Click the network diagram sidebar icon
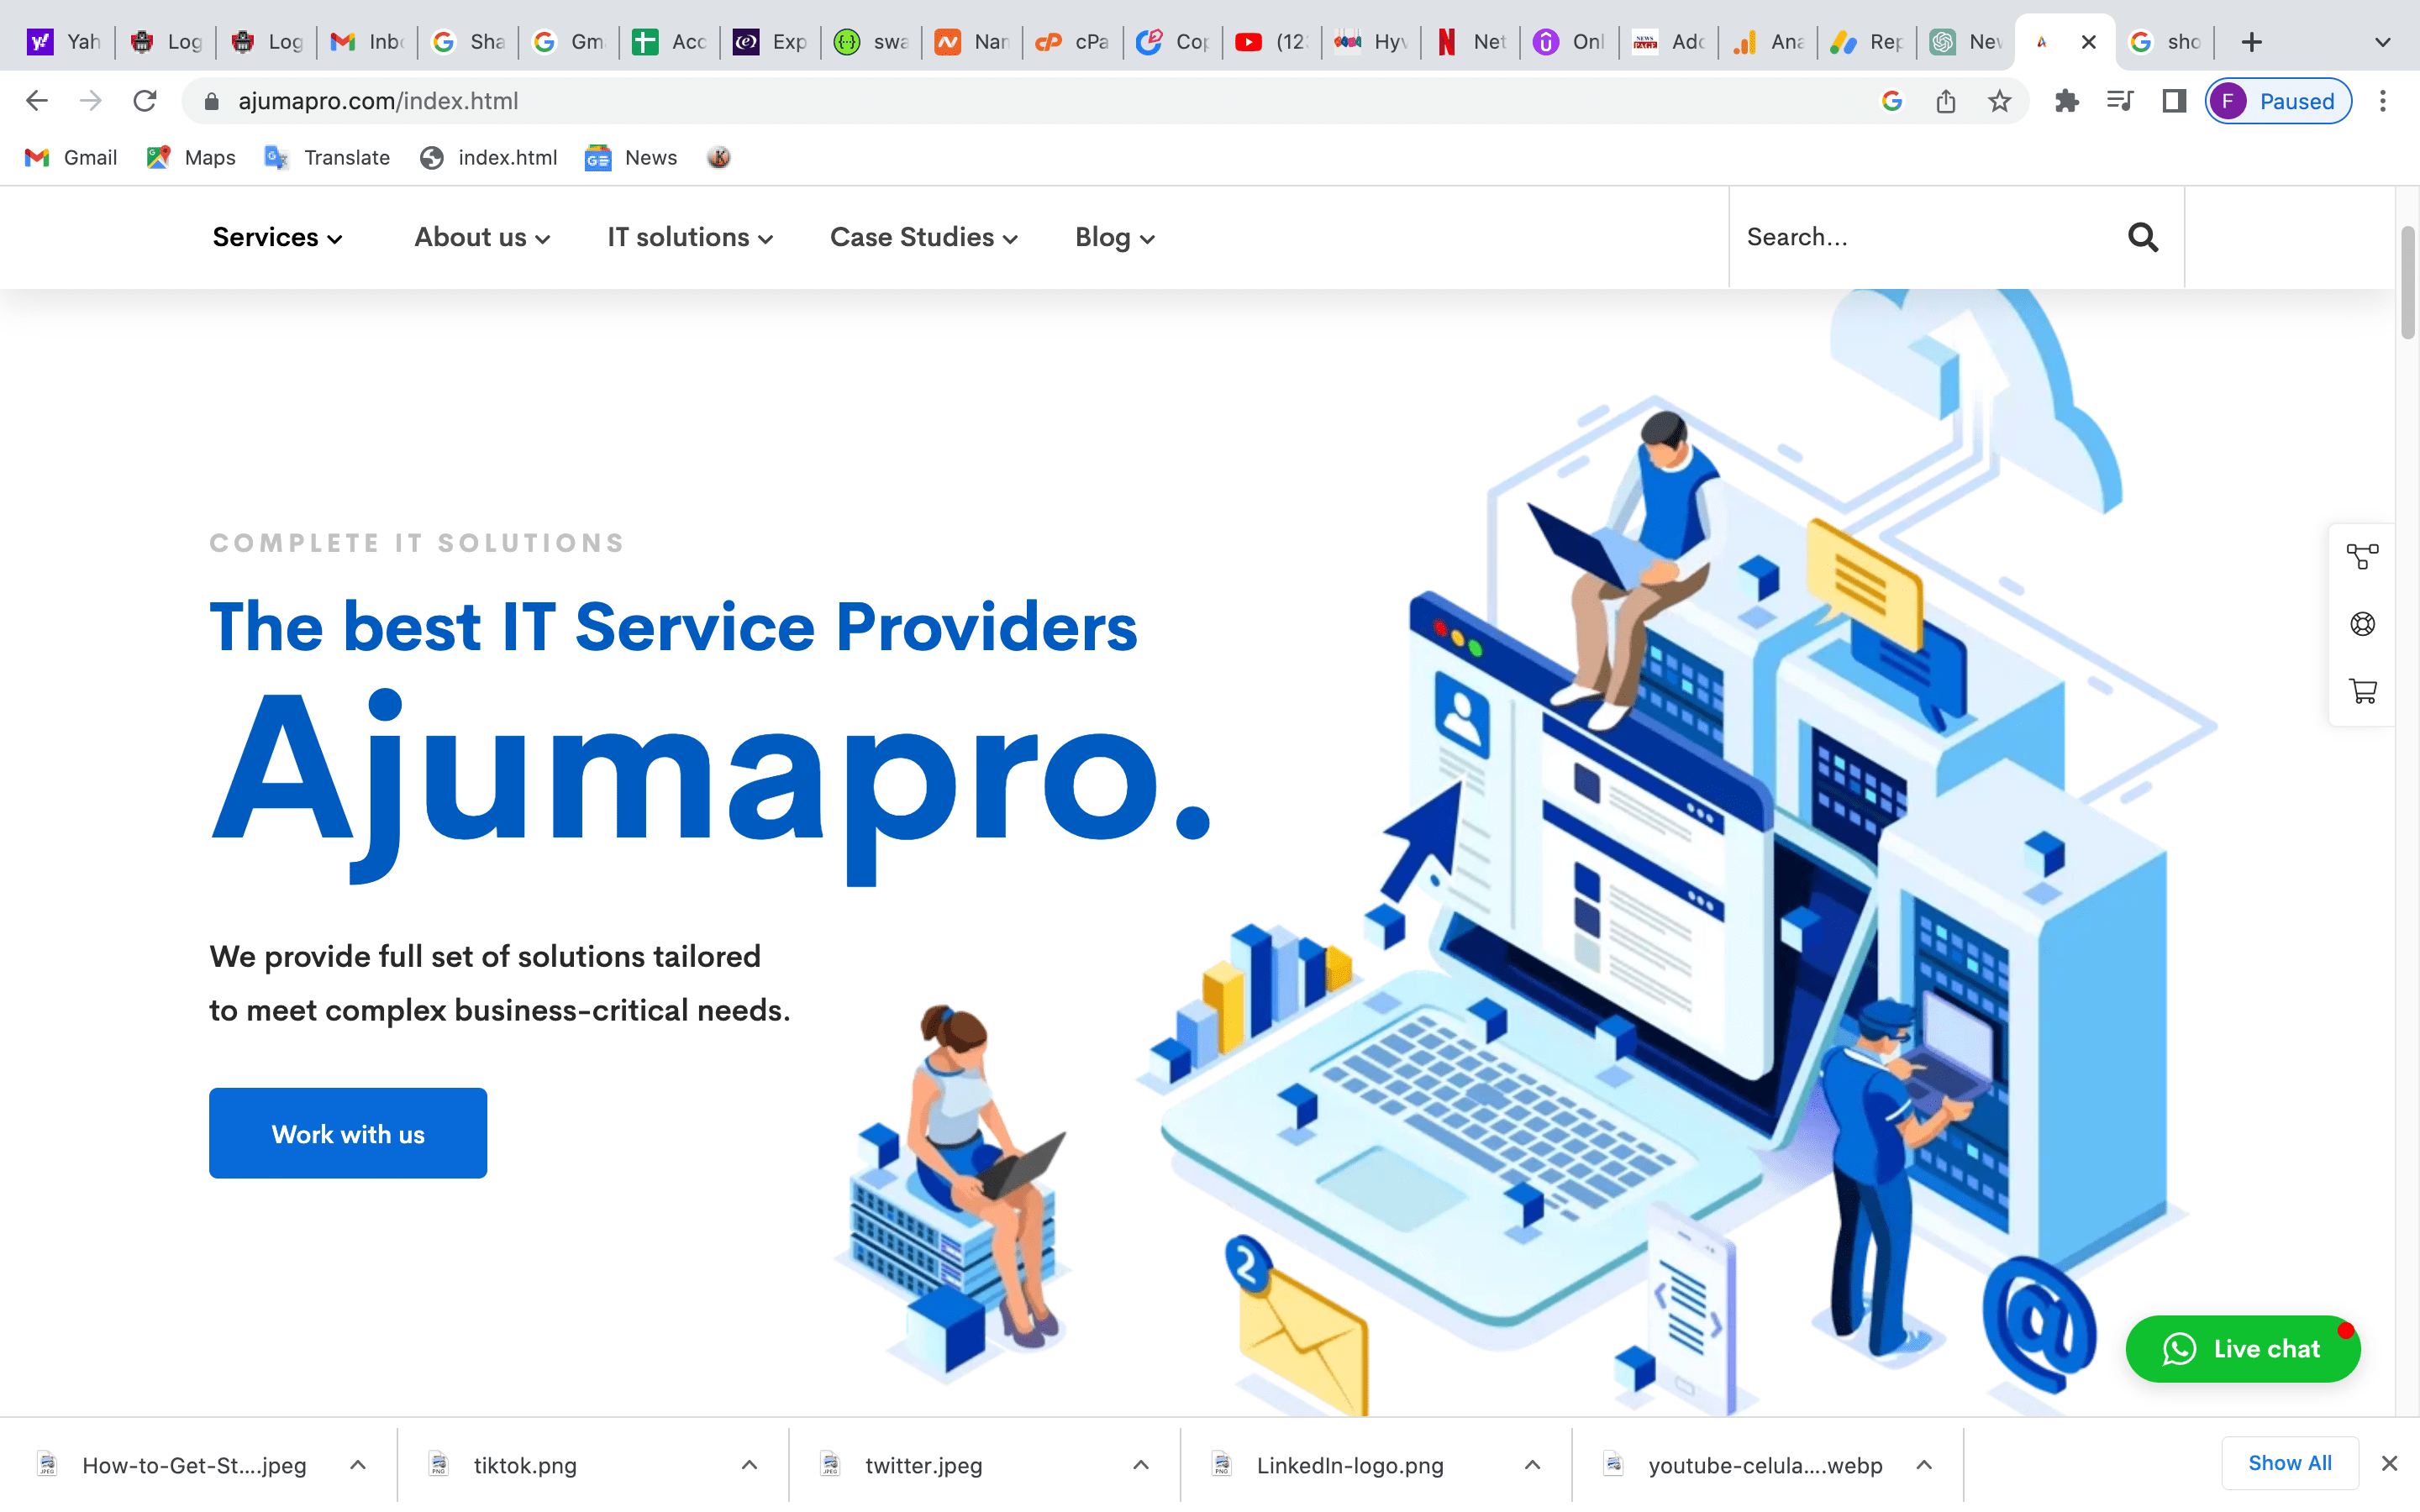 click(x=2363, y=556)
